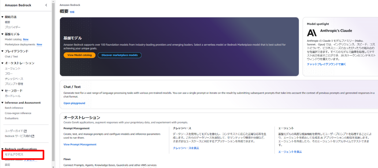Screen dimensions: 378x168
Task: Open フロー in the sidebar
Action: click(9, 74)
